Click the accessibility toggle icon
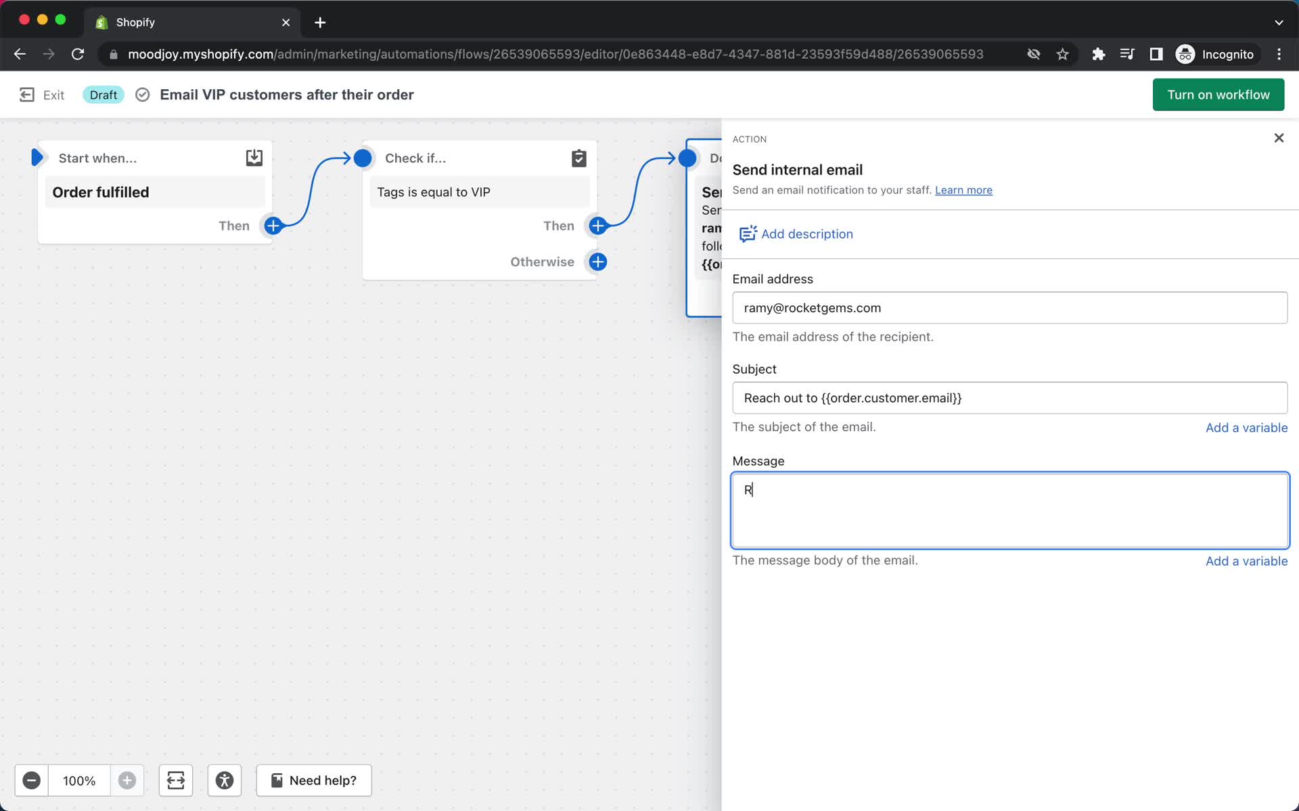Image resolution: width=1299 pixels, height=811 pixels. 225,780
